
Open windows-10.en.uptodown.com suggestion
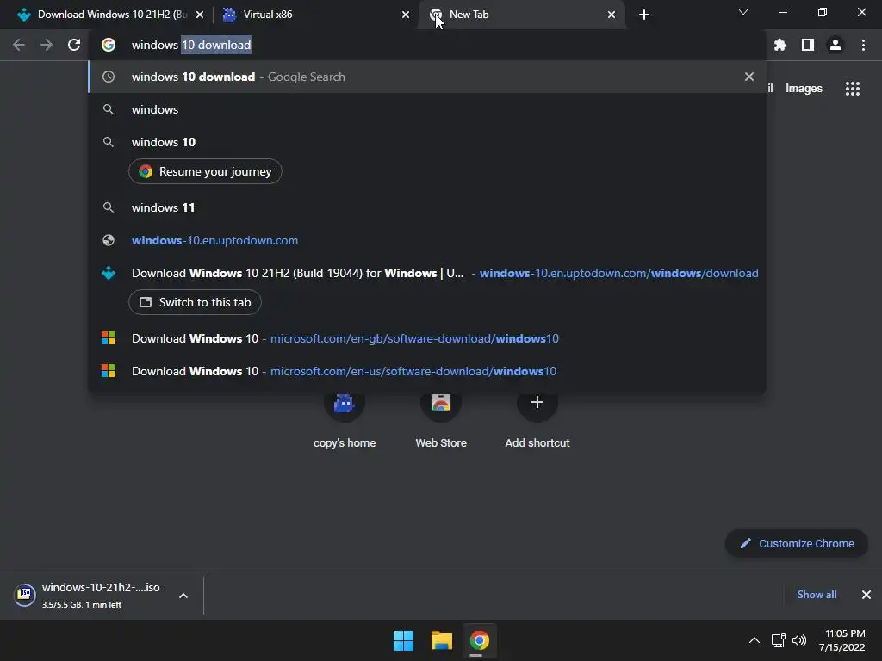pyautogui.click(x=427, y=240)
